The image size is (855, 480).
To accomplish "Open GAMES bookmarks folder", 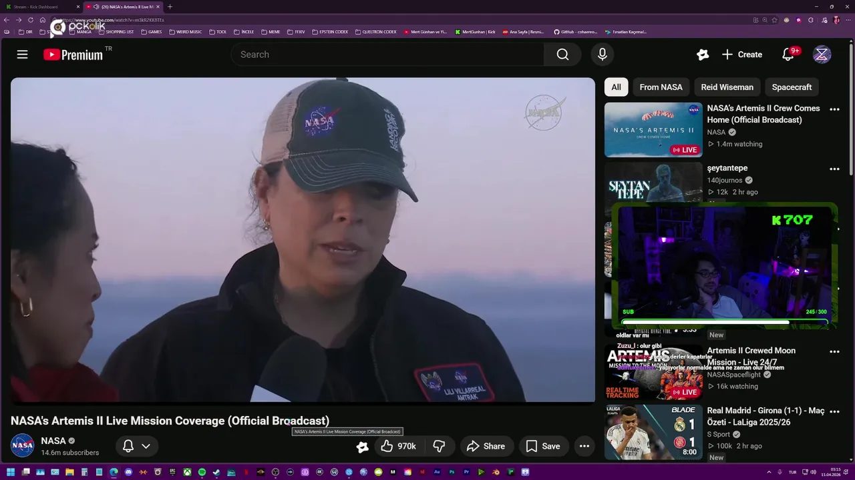I will (x=152, y=32).
